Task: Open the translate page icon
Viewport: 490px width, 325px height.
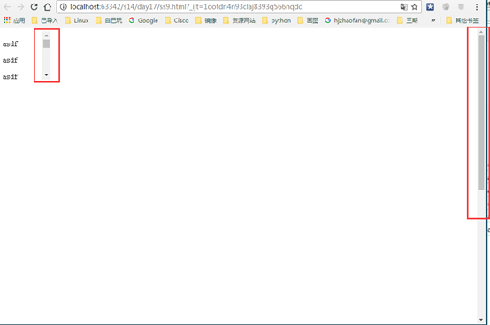Action: [x=403, y=6]
